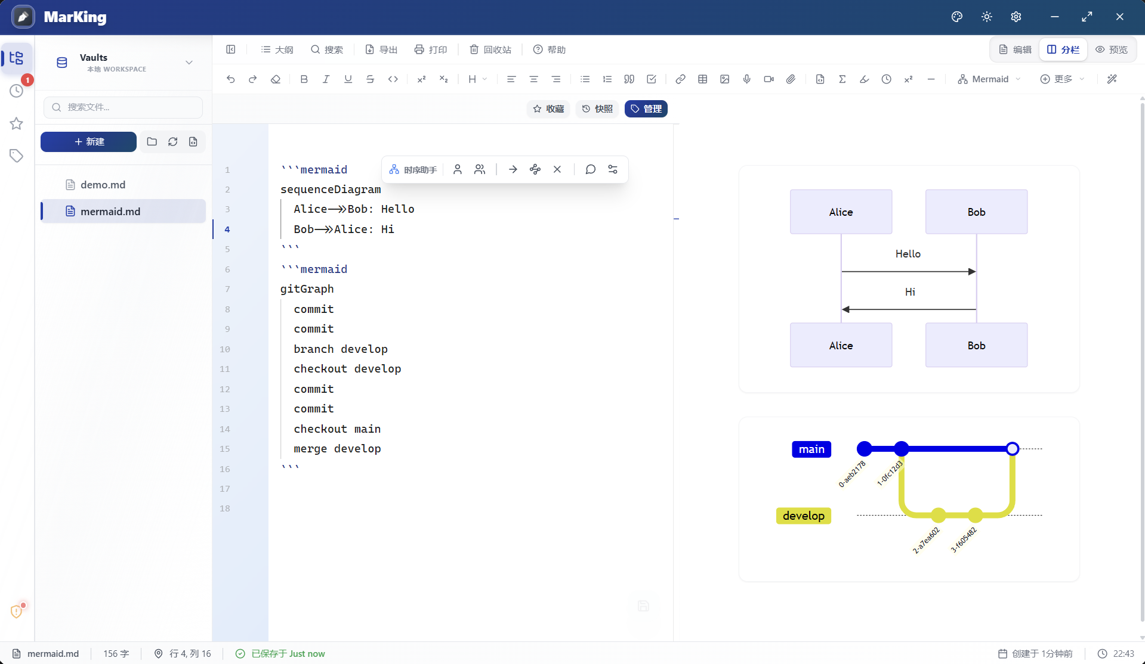Insert a table using toolbar icon

tap(702, 79)
